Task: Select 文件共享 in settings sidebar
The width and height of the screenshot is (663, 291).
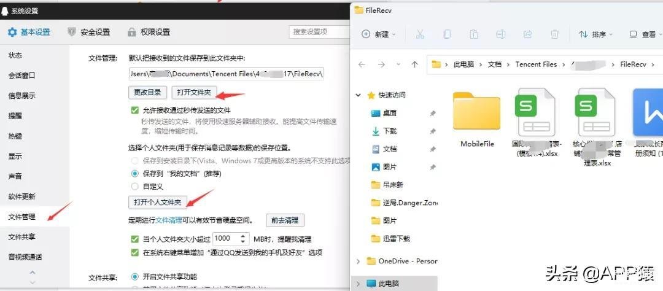Action: (21, 238)
